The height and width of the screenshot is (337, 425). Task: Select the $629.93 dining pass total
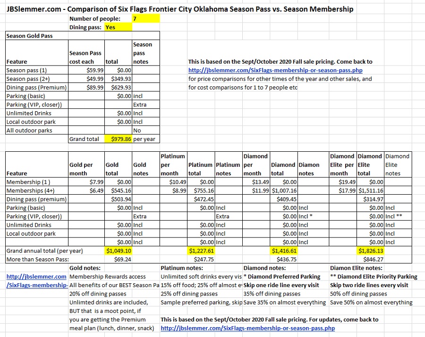[119, 88]
